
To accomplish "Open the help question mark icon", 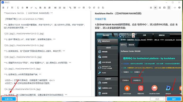I will pos(179,8).
